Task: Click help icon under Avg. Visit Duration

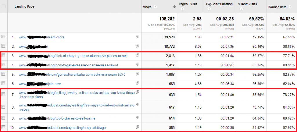Action: tap(209, 9)
